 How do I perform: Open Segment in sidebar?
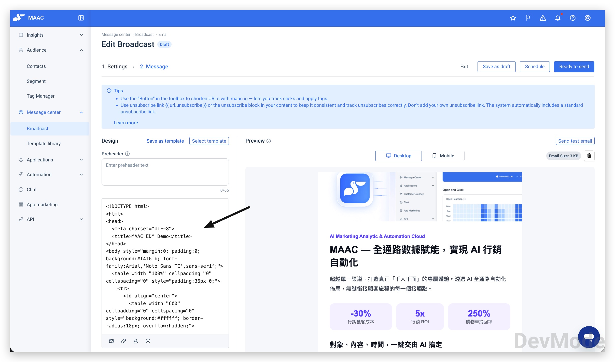(x=36, y=81)
